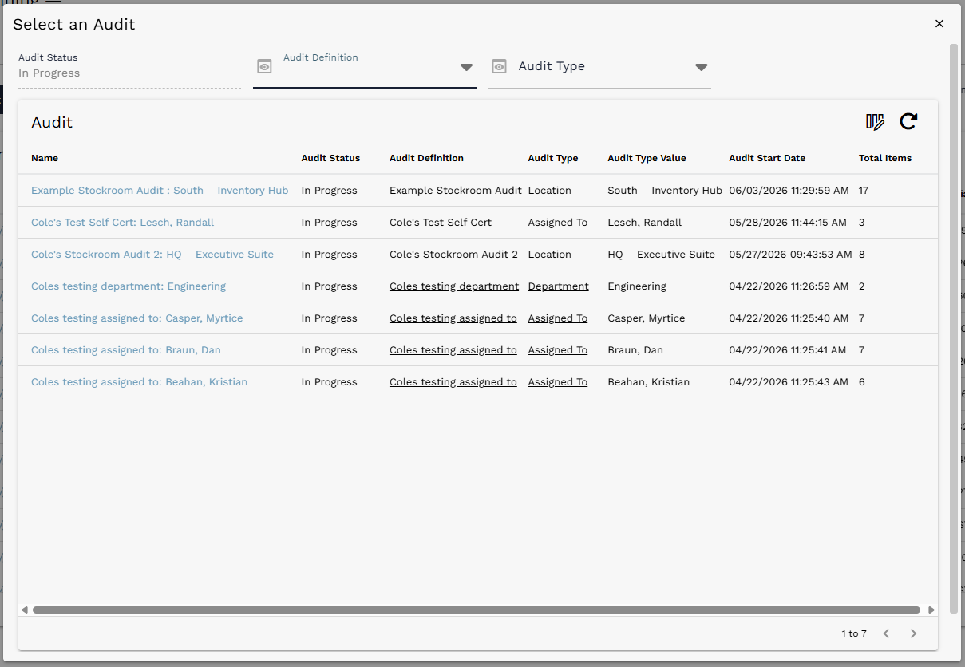Image resolution: width=965 pixels, height=667 pixels.
Task: Select the Braun, Dan value cell
Action: pos(635,350)
